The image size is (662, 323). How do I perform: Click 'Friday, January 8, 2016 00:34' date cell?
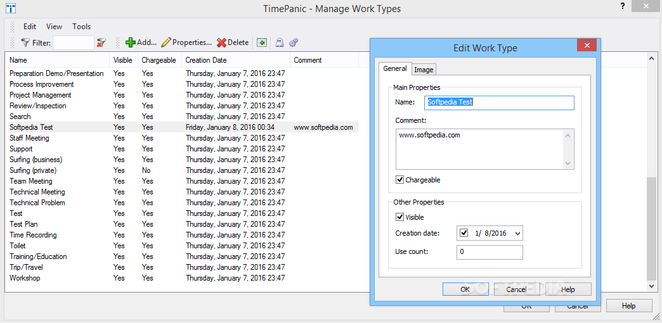230,127
